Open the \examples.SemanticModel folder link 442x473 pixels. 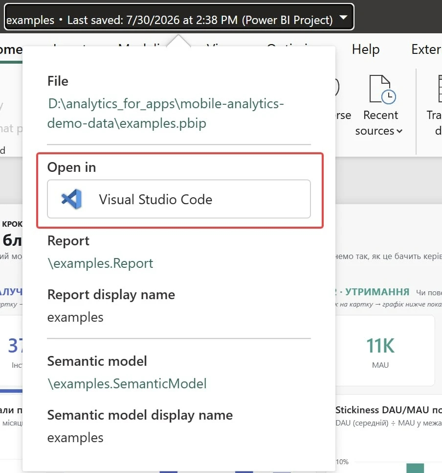(127, 384)
